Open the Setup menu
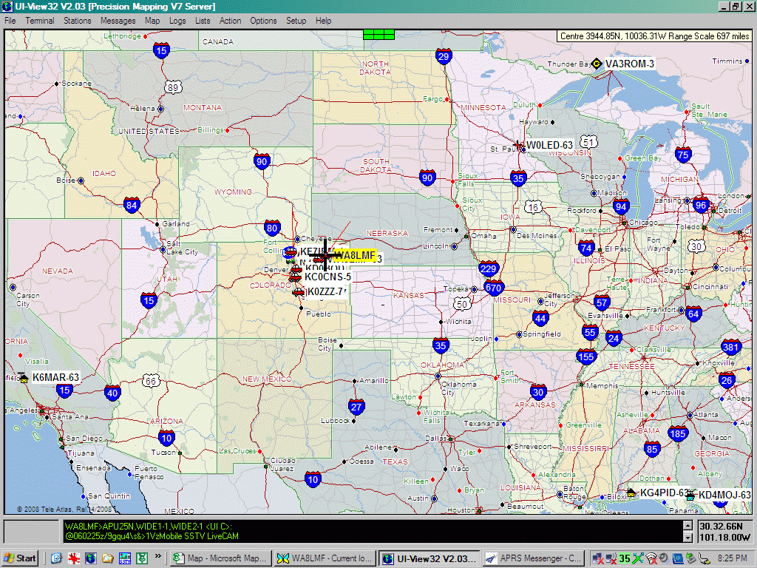The image size is (757, 568). tap(296, 21)
